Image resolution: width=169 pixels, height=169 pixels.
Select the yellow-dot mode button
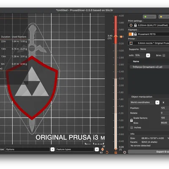164,16
